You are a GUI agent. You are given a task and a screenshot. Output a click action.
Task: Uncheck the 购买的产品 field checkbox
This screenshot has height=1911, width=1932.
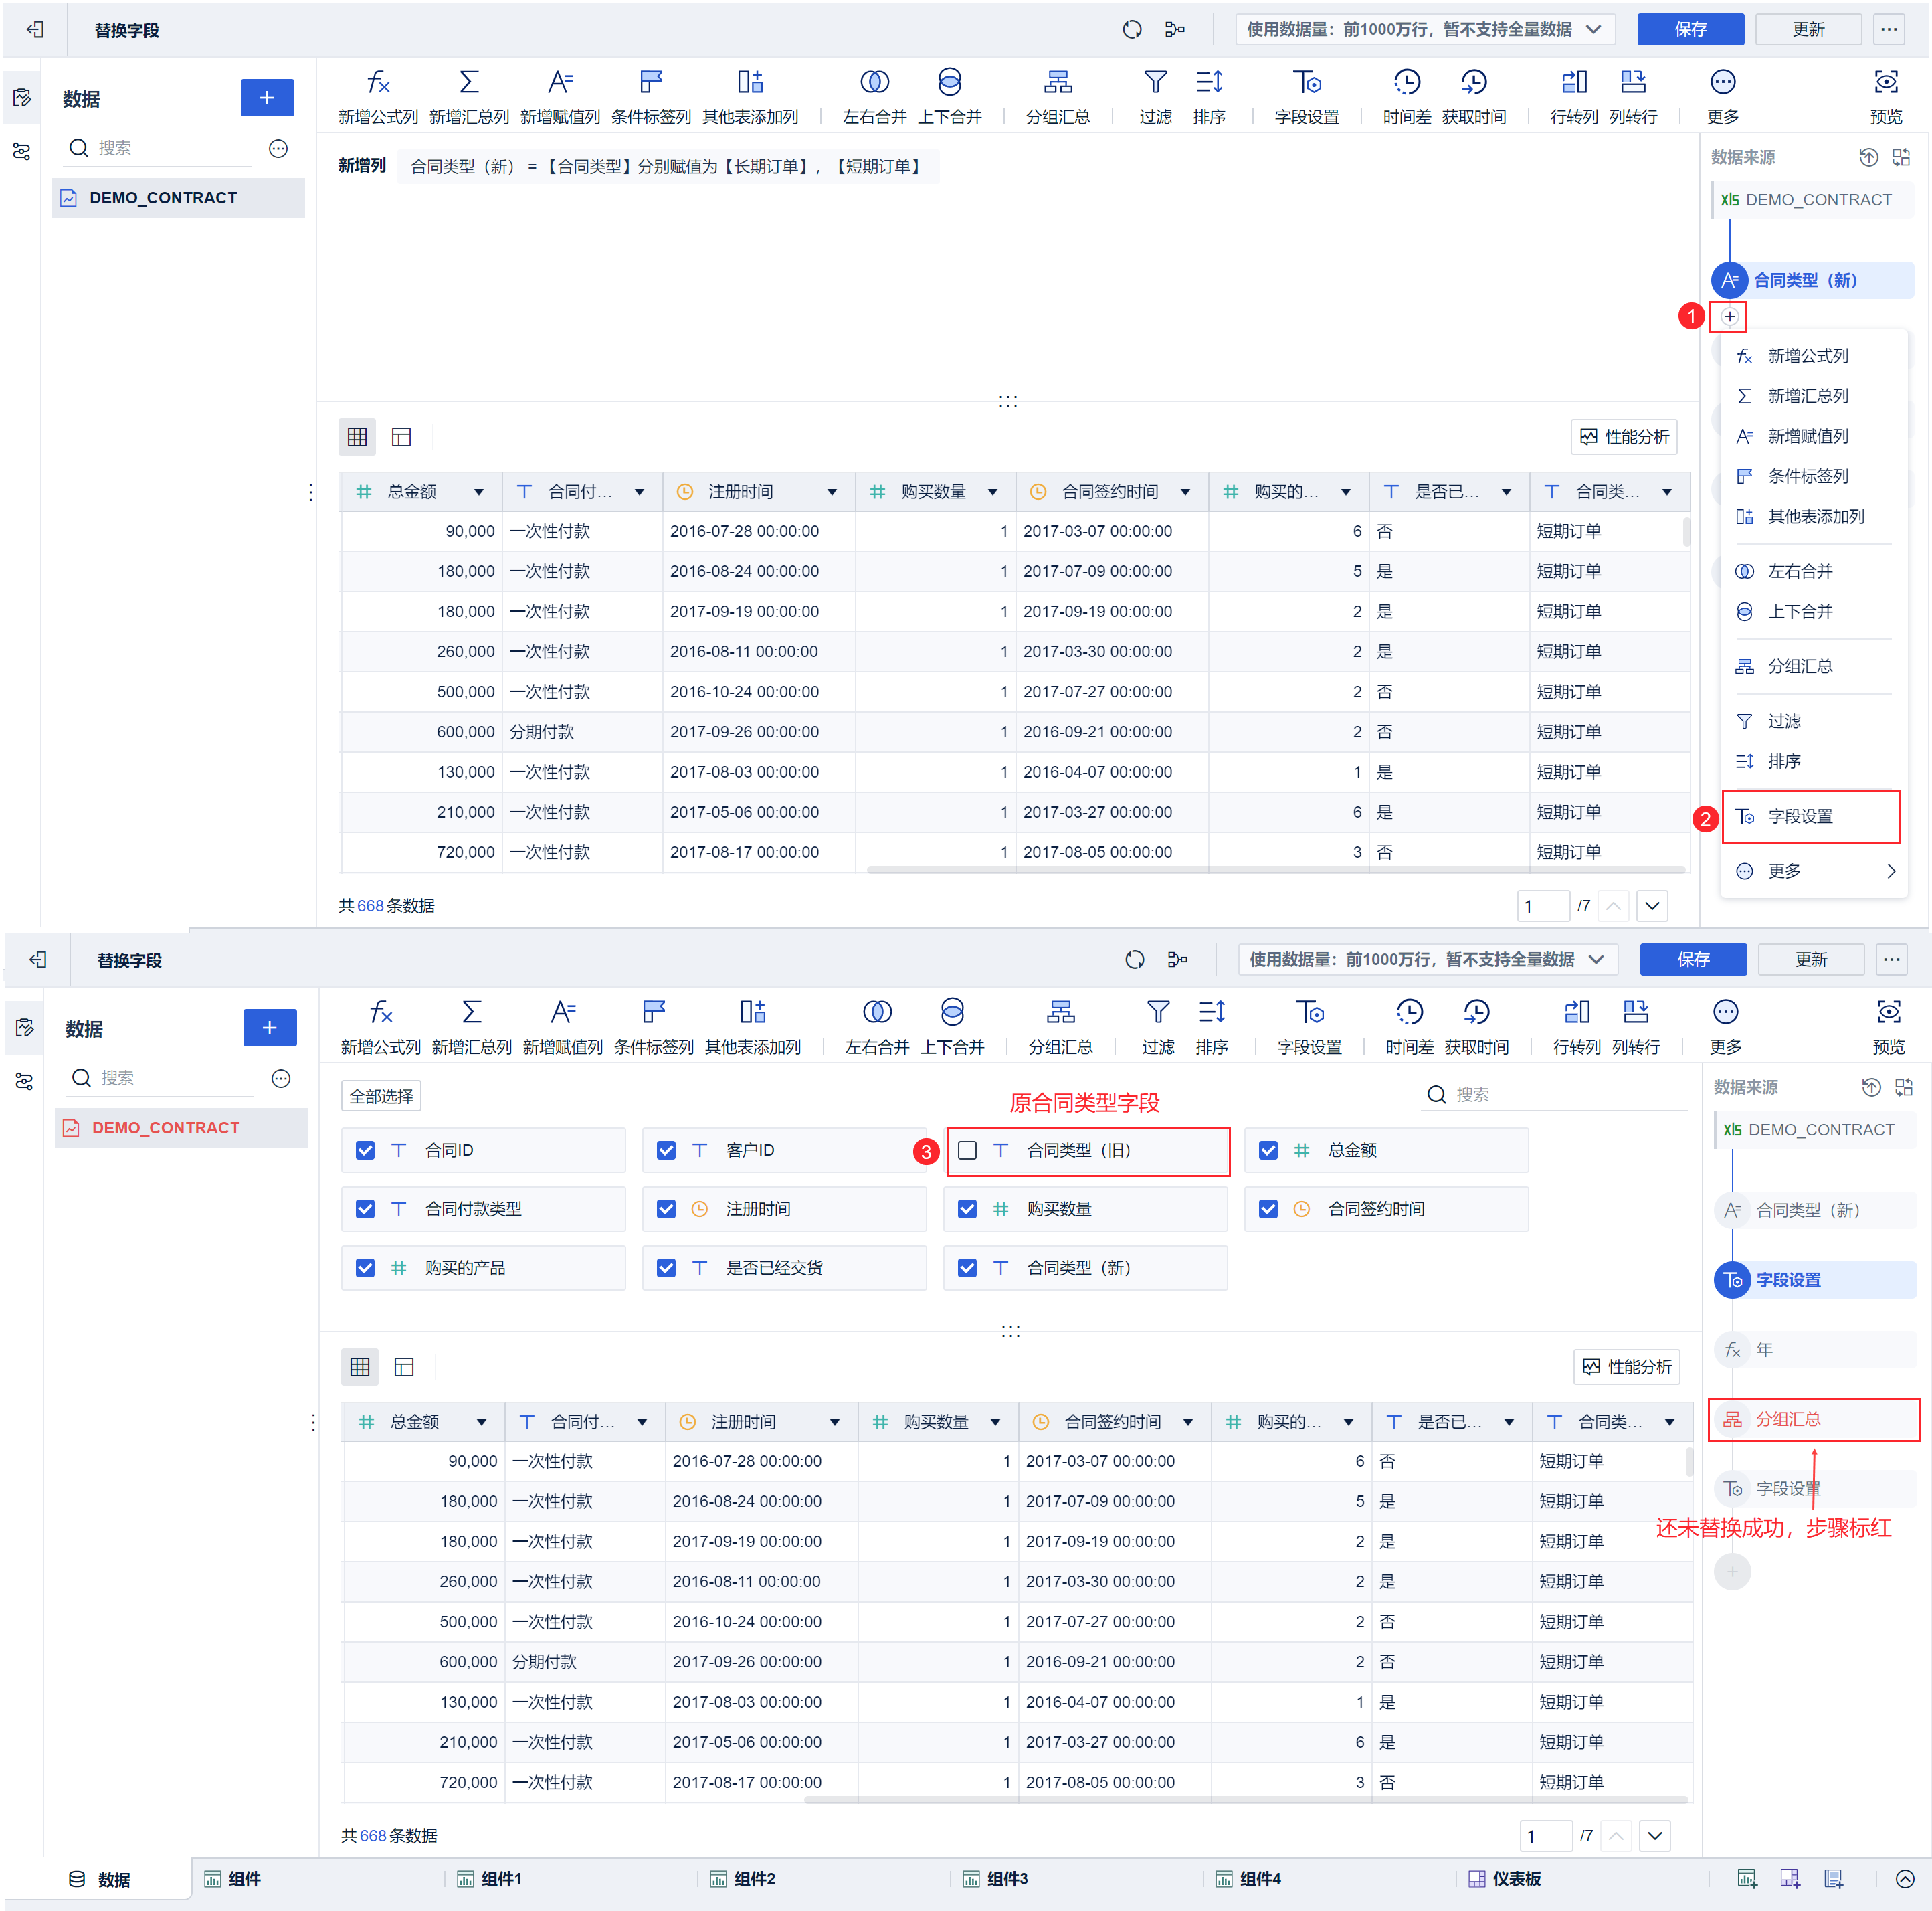pos(365,1268)
